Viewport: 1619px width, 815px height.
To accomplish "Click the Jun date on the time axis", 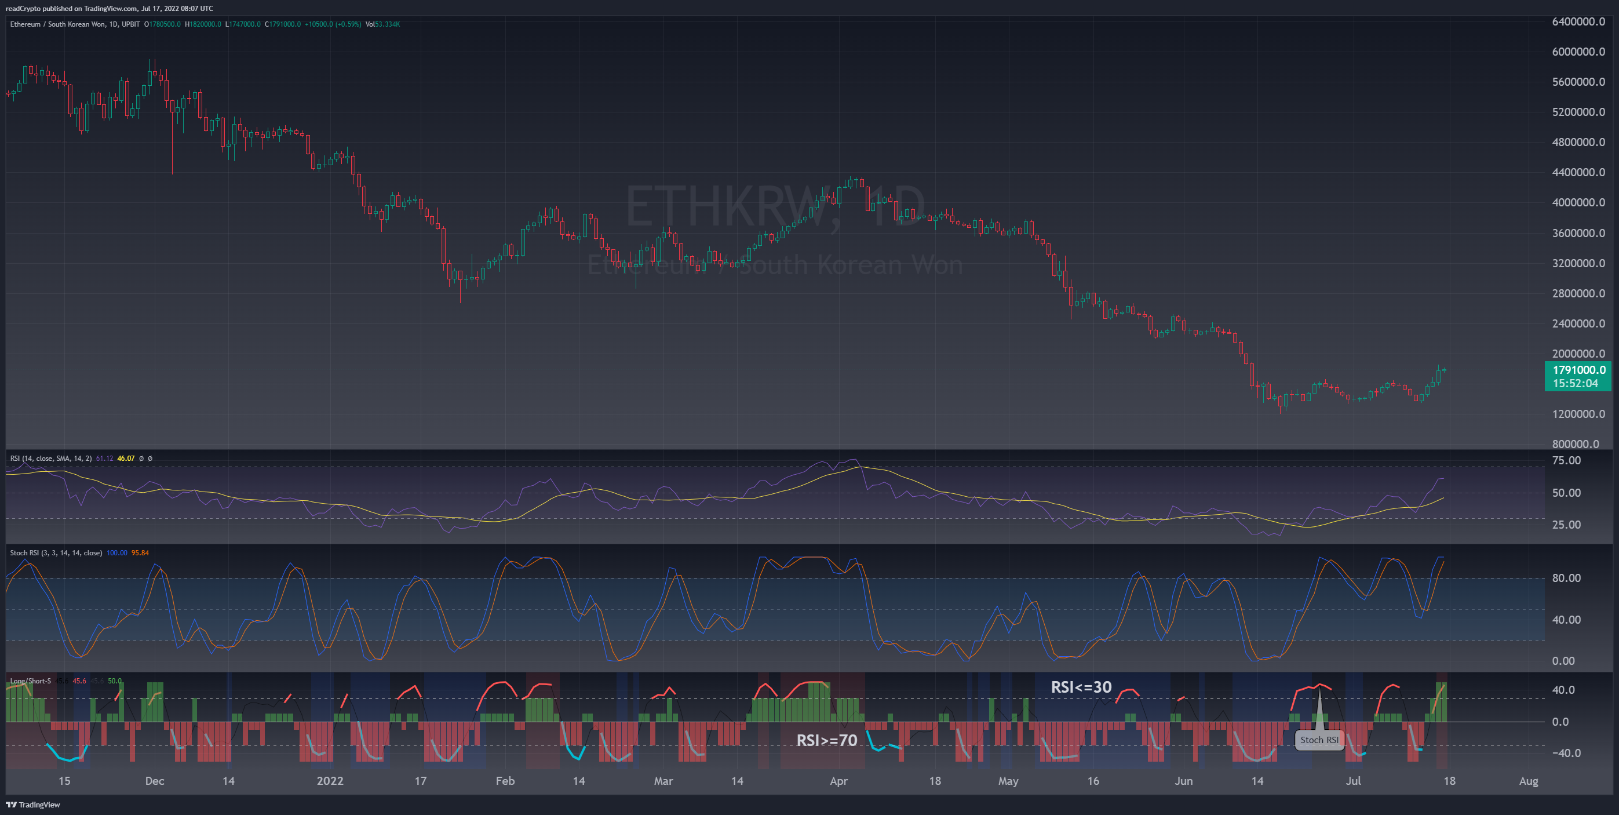I will tap(1183, 781).
